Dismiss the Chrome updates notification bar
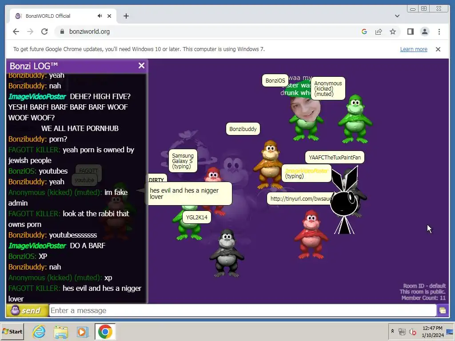 click(x=438, y=49)
